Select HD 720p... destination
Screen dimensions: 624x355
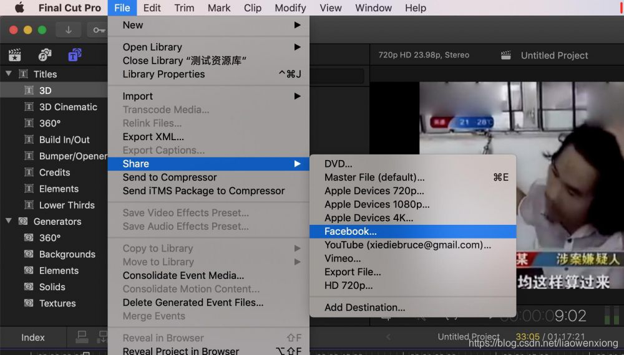coord(412,285)
